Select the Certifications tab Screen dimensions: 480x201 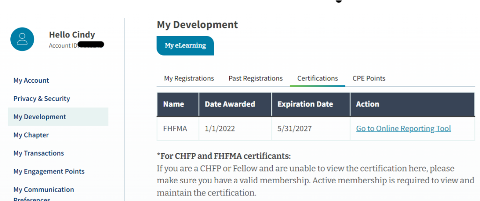317,79
